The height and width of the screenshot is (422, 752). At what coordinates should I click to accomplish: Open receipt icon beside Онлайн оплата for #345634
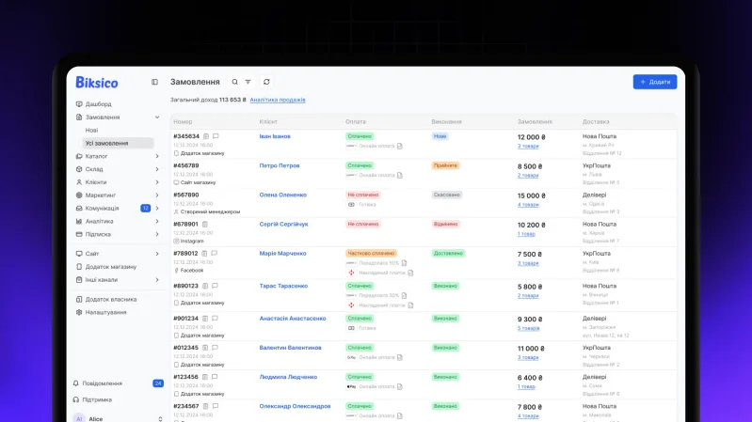tap(399, 146)
